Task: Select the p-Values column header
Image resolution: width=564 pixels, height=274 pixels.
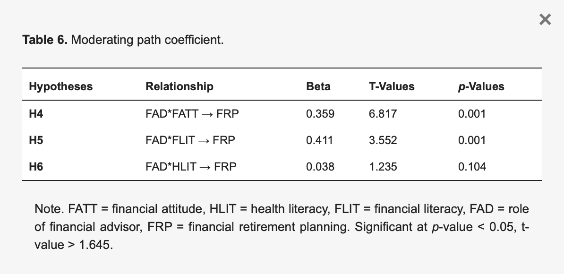Action: coord(481,86)
